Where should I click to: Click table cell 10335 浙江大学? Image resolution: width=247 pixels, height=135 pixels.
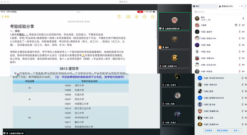[x=74, y=113]
